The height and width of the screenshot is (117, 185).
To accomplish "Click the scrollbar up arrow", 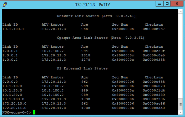I will (x=180, y=12).
